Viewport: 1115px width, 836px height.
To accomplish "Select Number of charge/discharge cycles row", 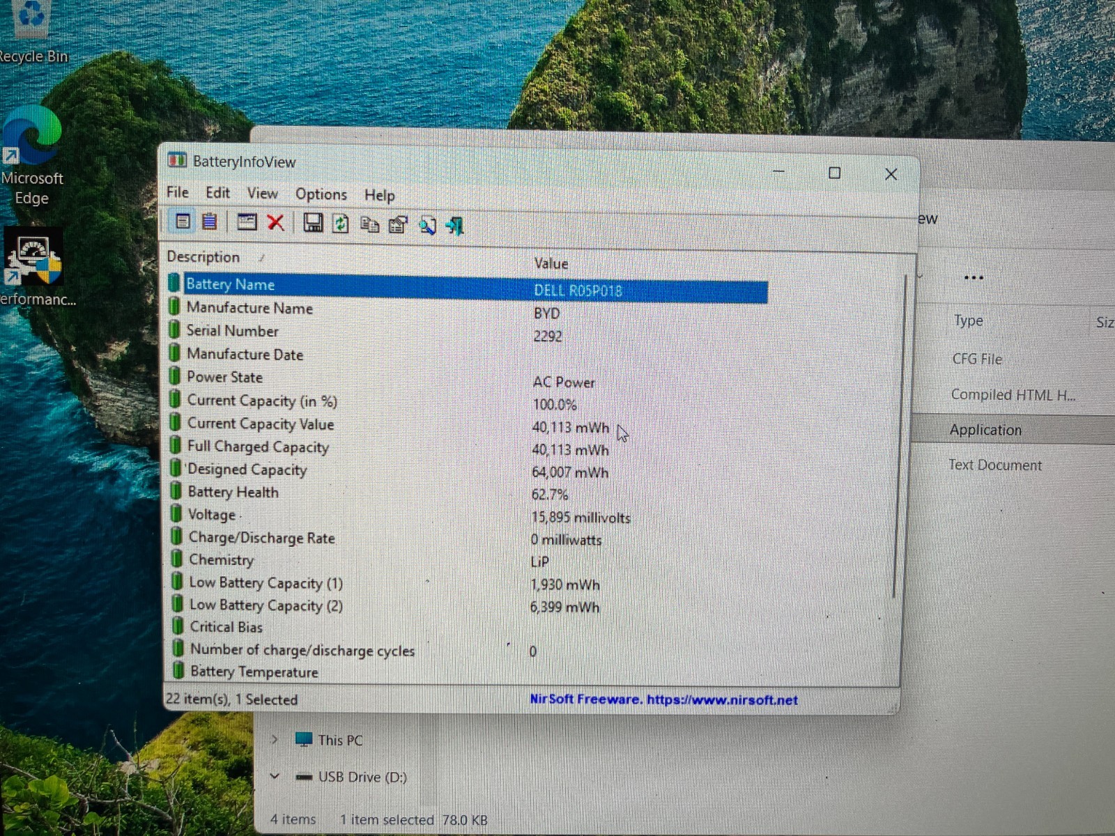I will coord(467,651).
